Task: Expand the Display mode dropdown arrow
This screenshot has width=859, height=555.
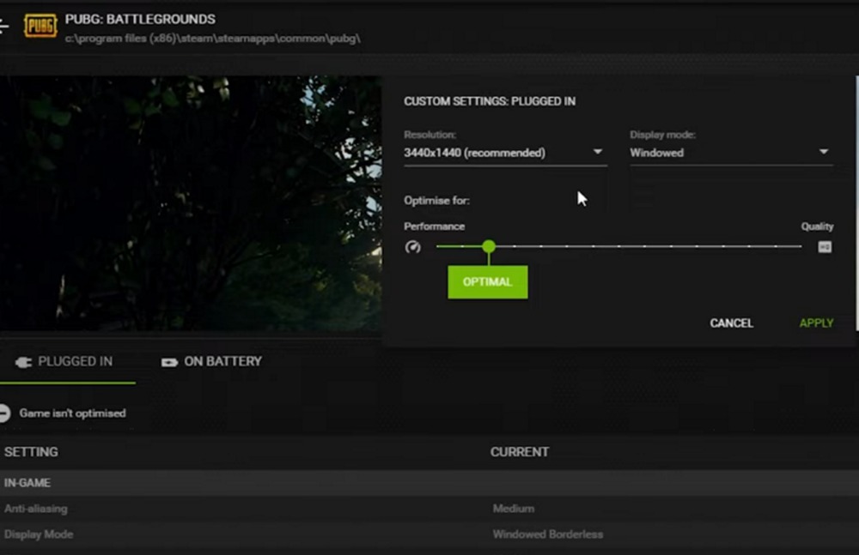Action: pyautogui.click(x=824, y=152)
